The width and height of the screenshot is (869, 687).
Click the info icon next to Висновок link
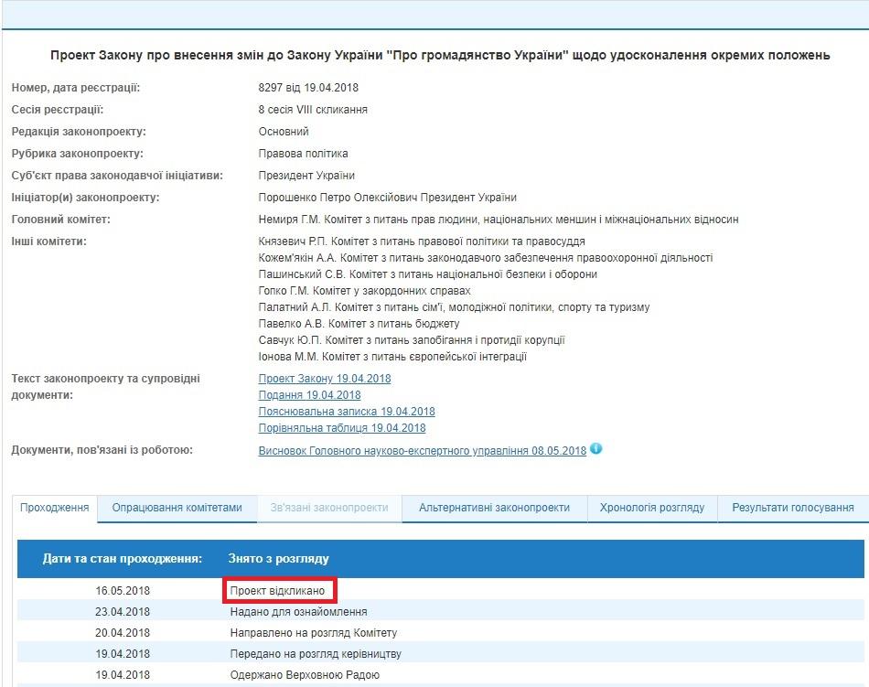click(x=596, y=449)
